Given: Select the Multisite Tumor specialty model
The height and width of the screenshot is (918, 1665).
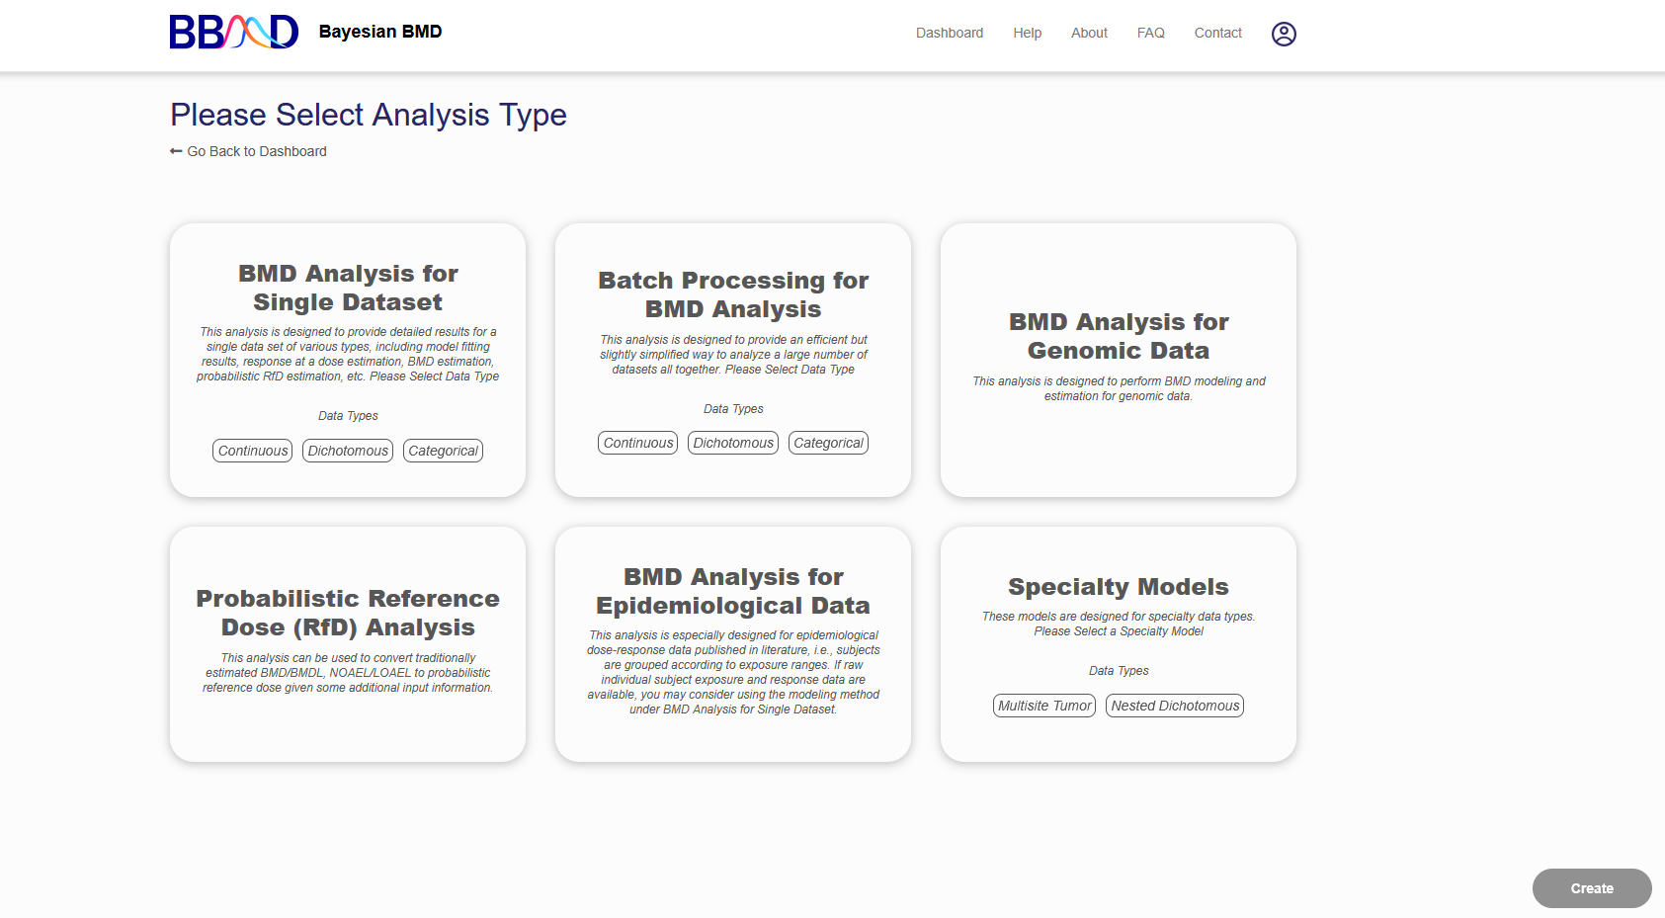Looking at the screenshot, I should pos(1044,706).
